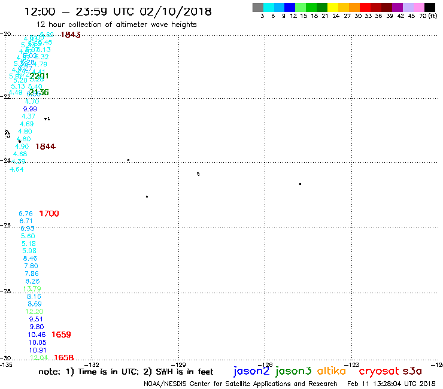
Task: Click the green '13.79' wave height value
Action: pyautogui.click(x=32, y=288)
